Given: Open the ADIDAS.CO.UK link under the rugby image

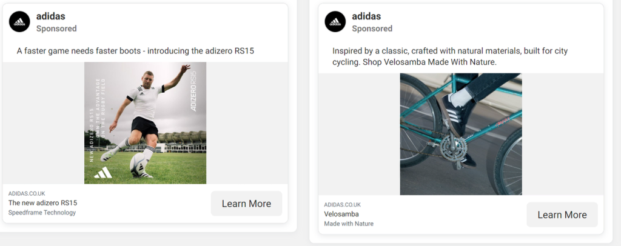Looking at the screenshot, I should coord(27,193).
